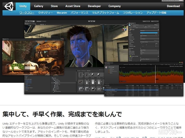The image size is (185, 138).
Task: Click the Unity cube logo
Action: click(9, 6)
